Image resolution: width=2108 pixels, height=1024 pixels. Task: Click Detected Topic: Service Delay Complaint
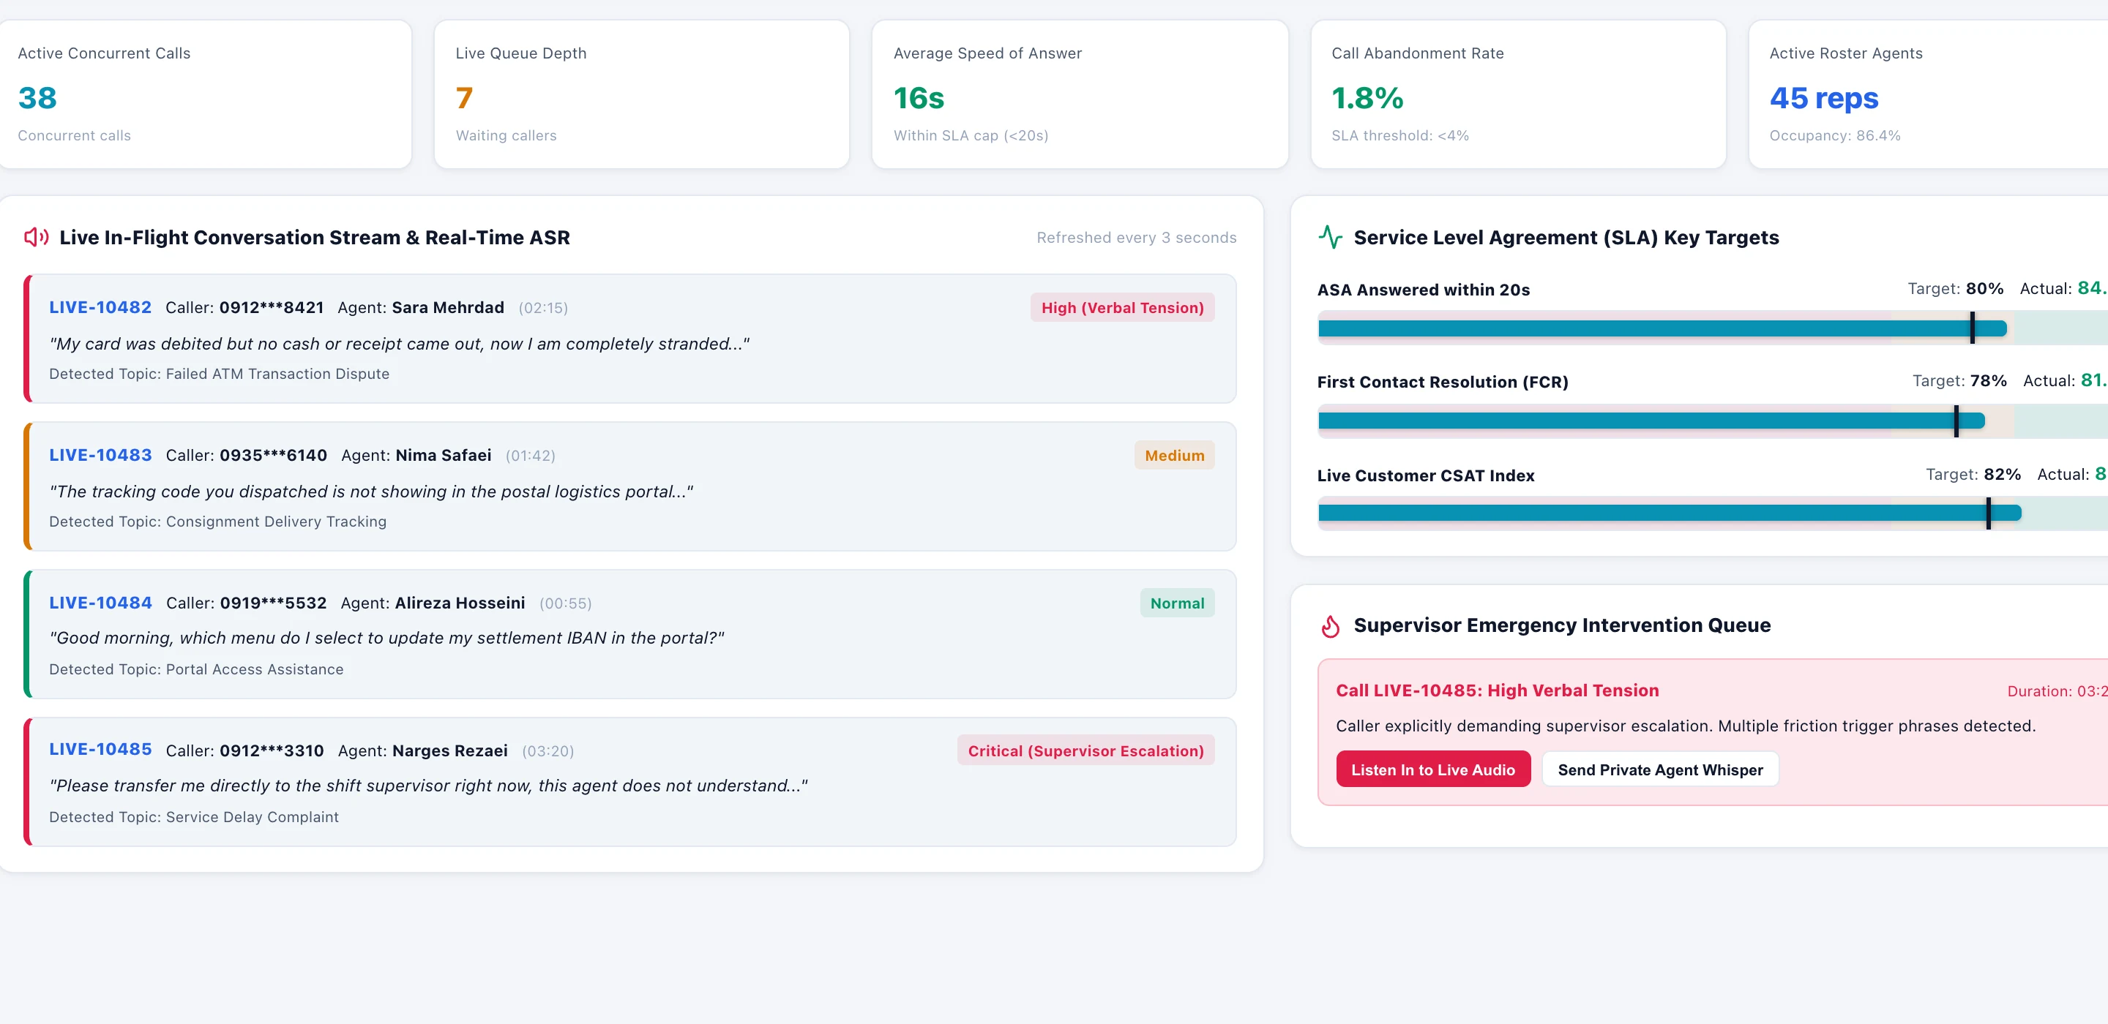tap(194, 817)
